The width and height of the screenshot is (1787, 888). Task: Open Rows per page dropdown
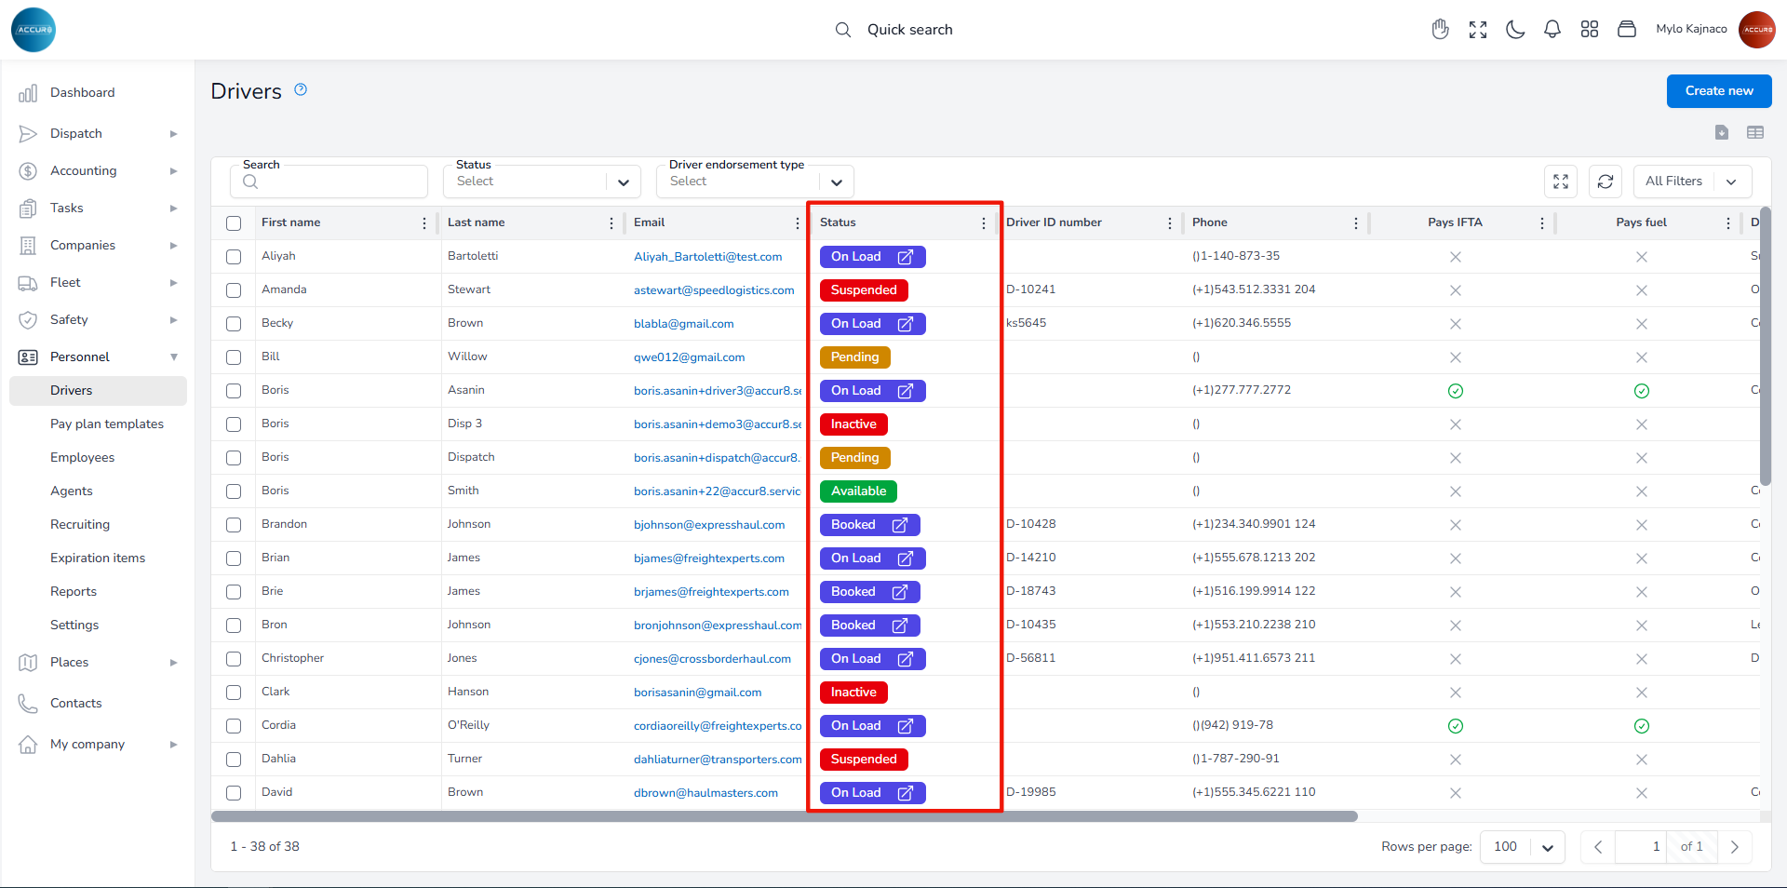pos(1523,847)
